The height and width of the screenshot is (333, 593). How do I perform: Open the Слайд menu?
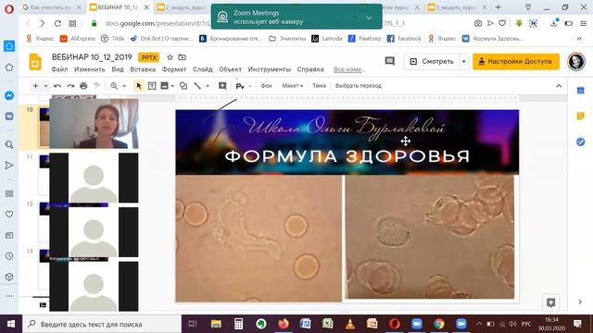(x=203, y=69)
